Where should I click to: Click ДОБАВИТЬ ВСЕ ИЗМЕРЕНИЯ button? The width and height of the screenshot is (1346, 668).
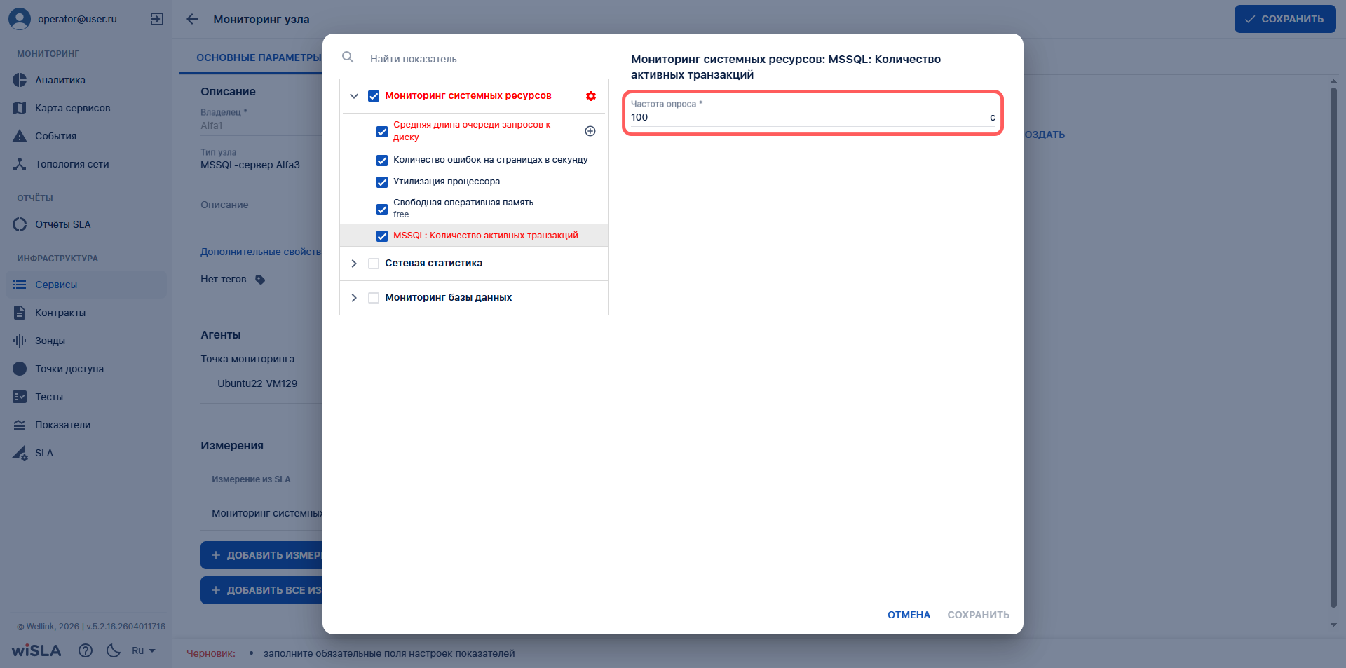tap(263, 590)
